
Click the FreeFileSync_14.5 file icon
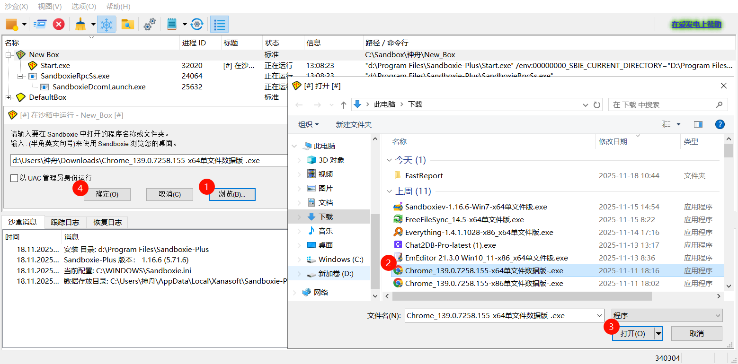pyautogui.click(x=398, y=220)
